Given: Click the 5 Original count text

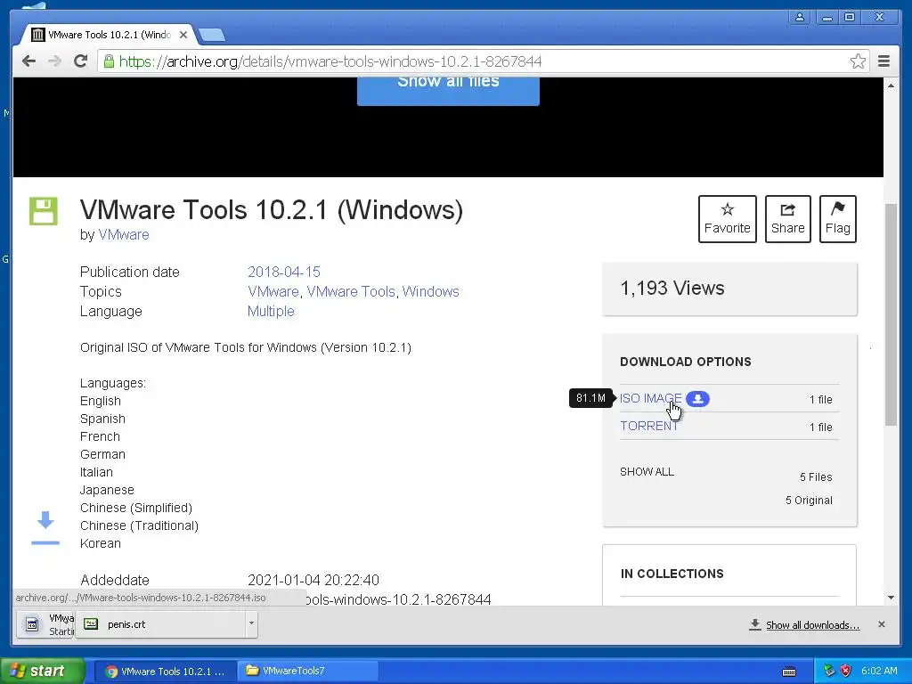Looking at the screenshot, I should tap(809, 501).
